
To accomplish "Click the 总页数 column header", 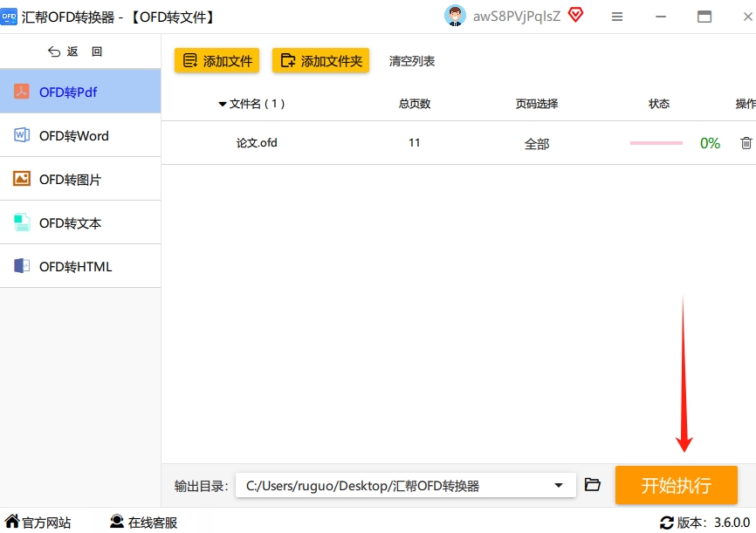I will [414, 104].
